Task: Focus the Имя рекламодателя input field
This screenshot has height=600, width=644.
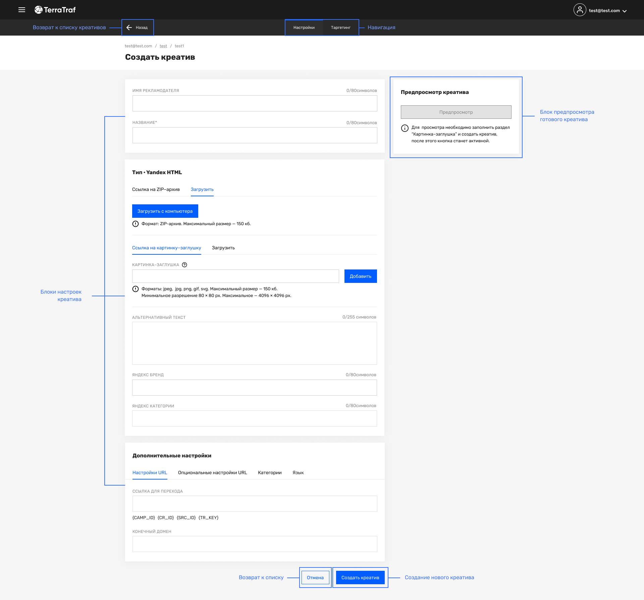Action: click(255, 103)
